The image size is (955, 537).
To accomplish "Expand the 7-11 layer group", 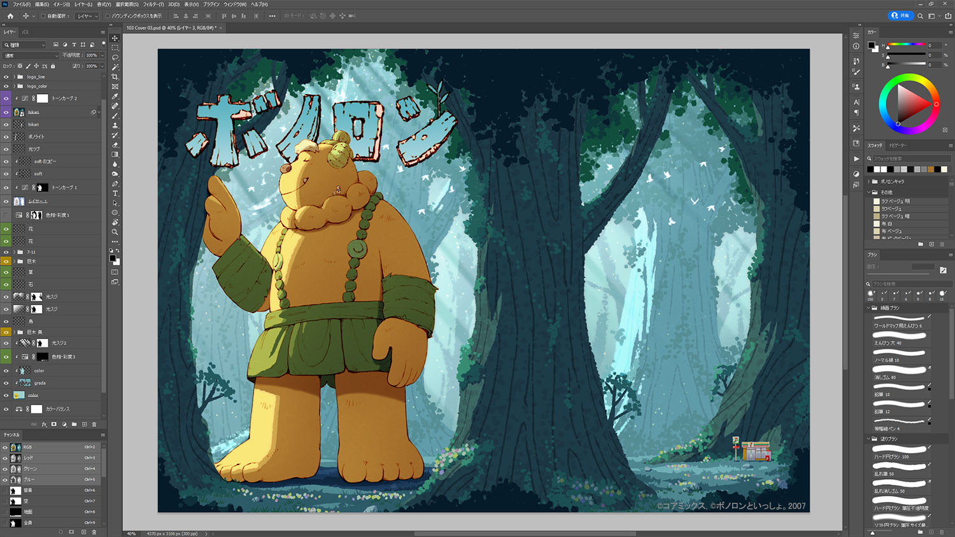I will pyautogui.click(x=14, y=252).
